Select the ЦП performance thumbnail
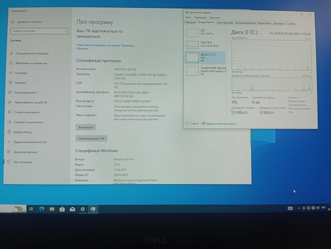The image size is (331, 249). tap(205, 32)
